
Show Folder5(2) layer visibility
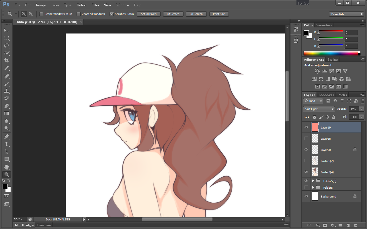pos(306,161)
